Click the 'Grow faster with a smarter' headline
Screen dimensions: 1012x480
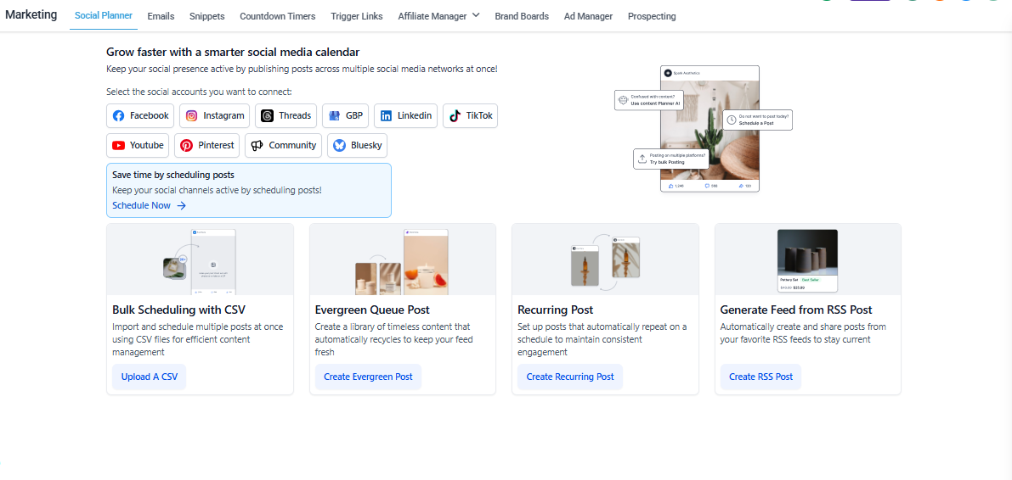(x=233, y=53)
